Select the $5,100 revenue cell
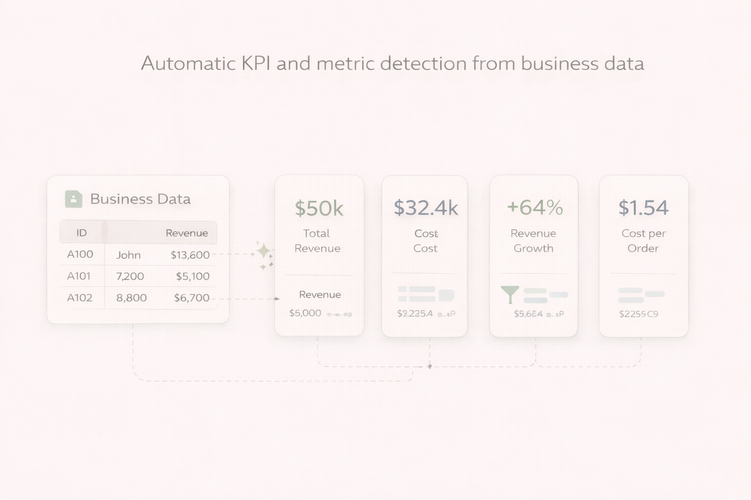751x500 pixels. tap(193, 276)
